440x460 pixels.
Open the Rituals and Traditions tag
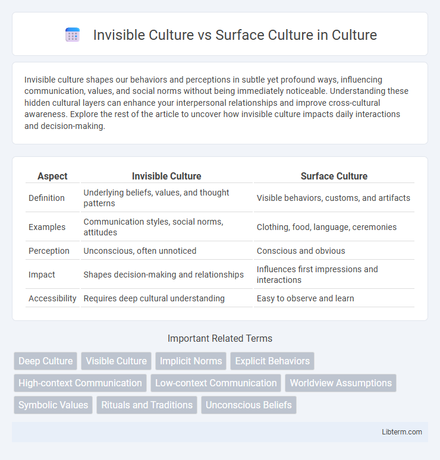(x=147, y=405)
